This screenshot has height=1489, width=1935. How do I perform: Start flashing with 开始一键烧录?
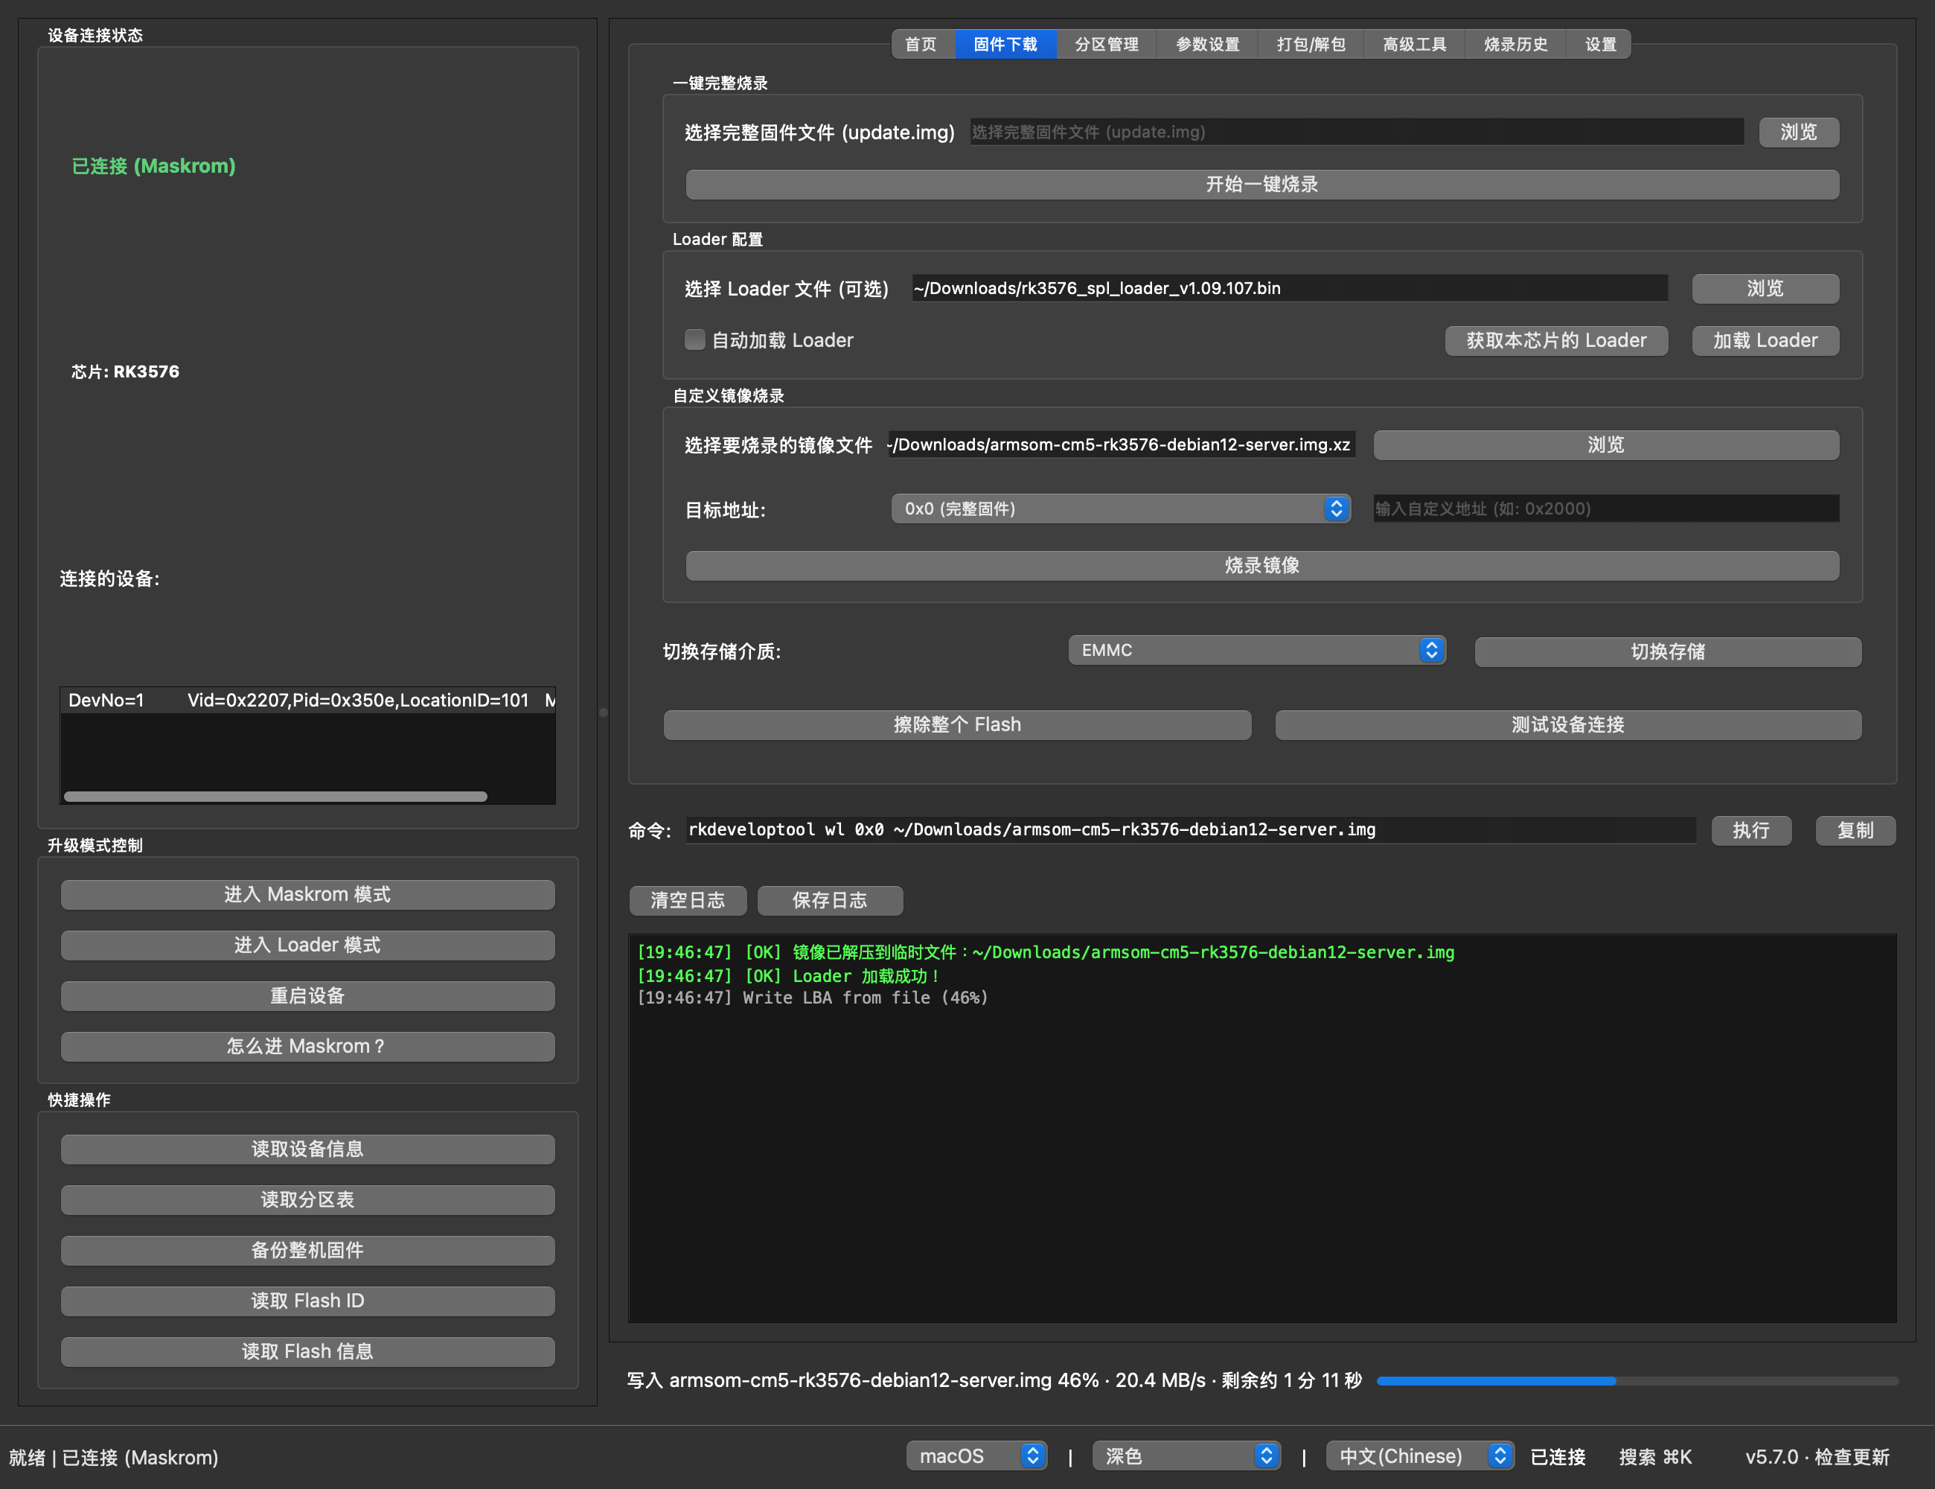(1261, 185)
